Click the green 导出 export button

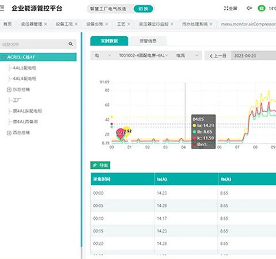pos(100,165)
